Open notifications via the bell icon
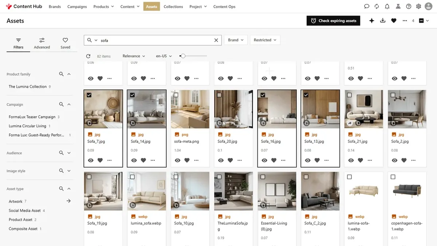 pos(387,6)
